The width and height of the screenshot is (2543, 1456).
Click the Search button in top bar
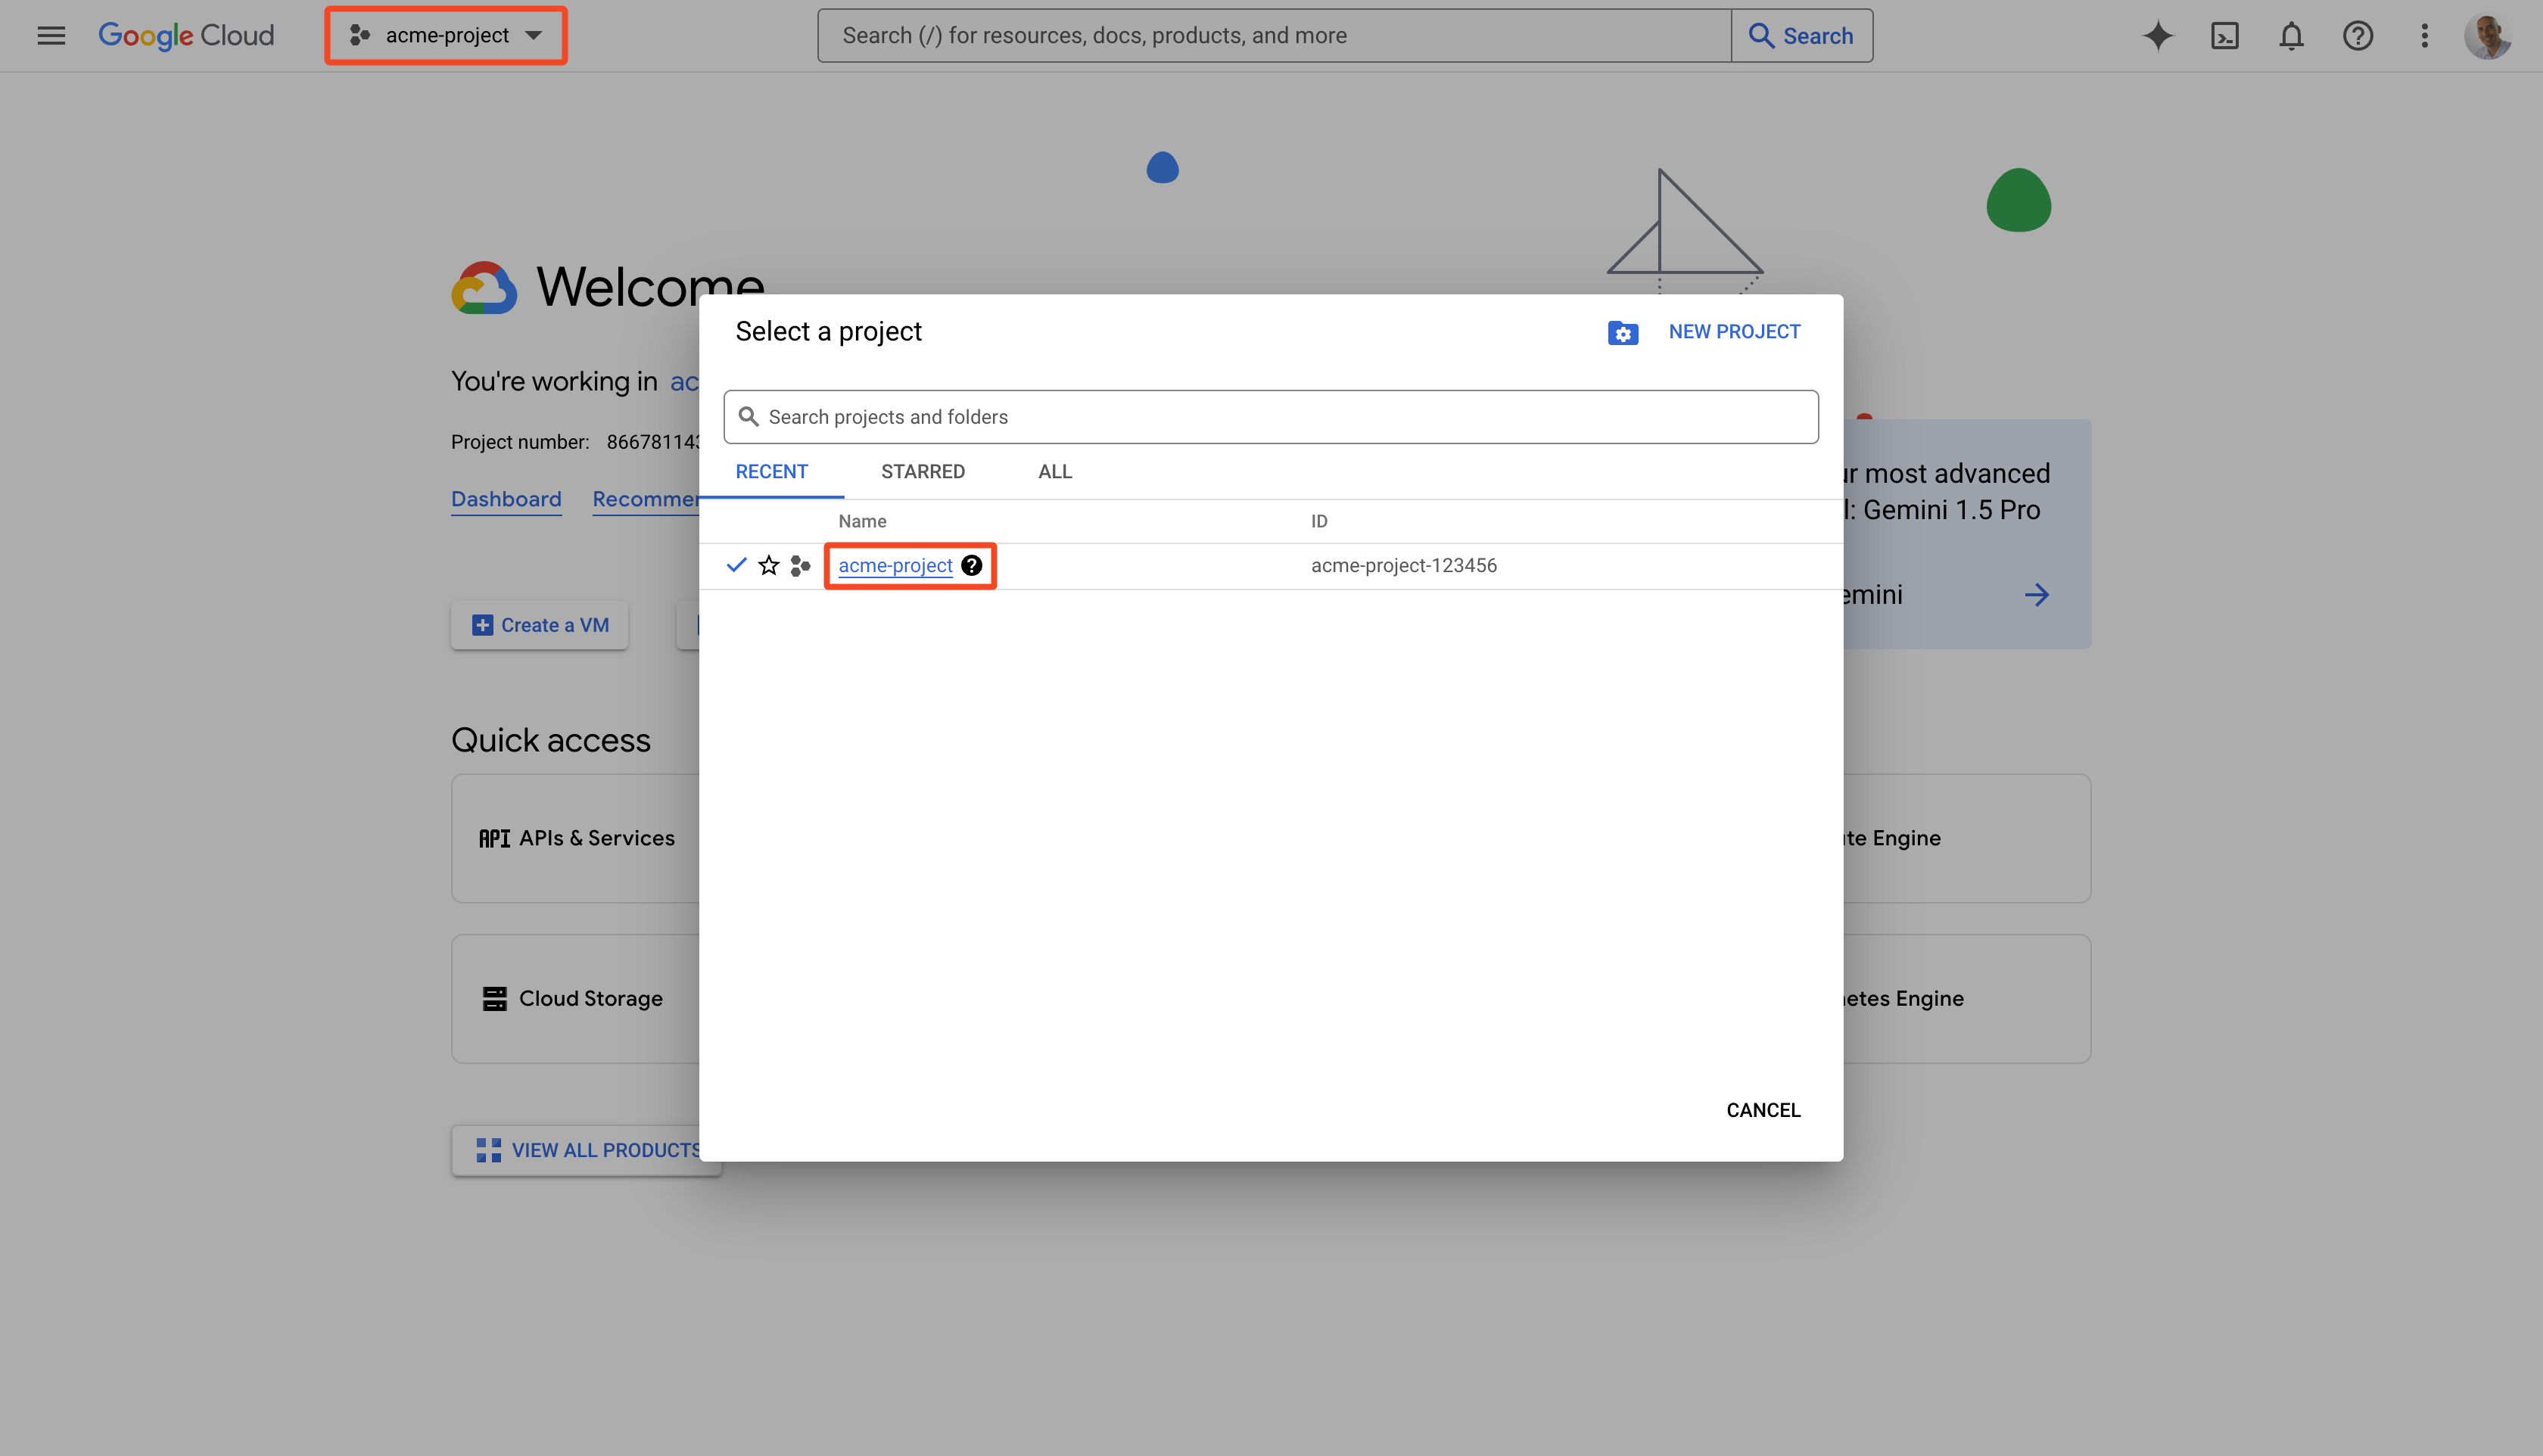point(1802,36)
